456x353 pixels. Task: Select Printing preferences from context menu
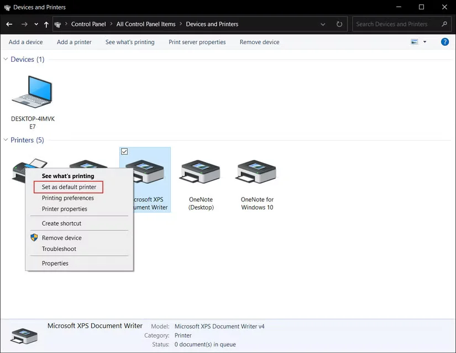pyautogui.click(x=68, y=198)
